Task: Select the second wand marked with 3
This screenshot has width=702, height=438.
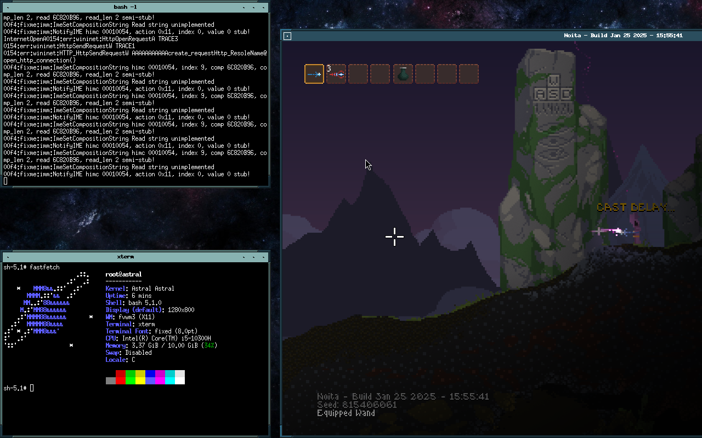Action: pos(336,74)
